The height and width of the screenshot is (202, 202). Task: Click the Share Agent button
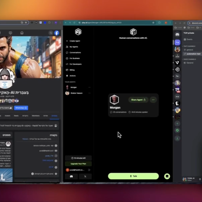(x=138, y=100)
